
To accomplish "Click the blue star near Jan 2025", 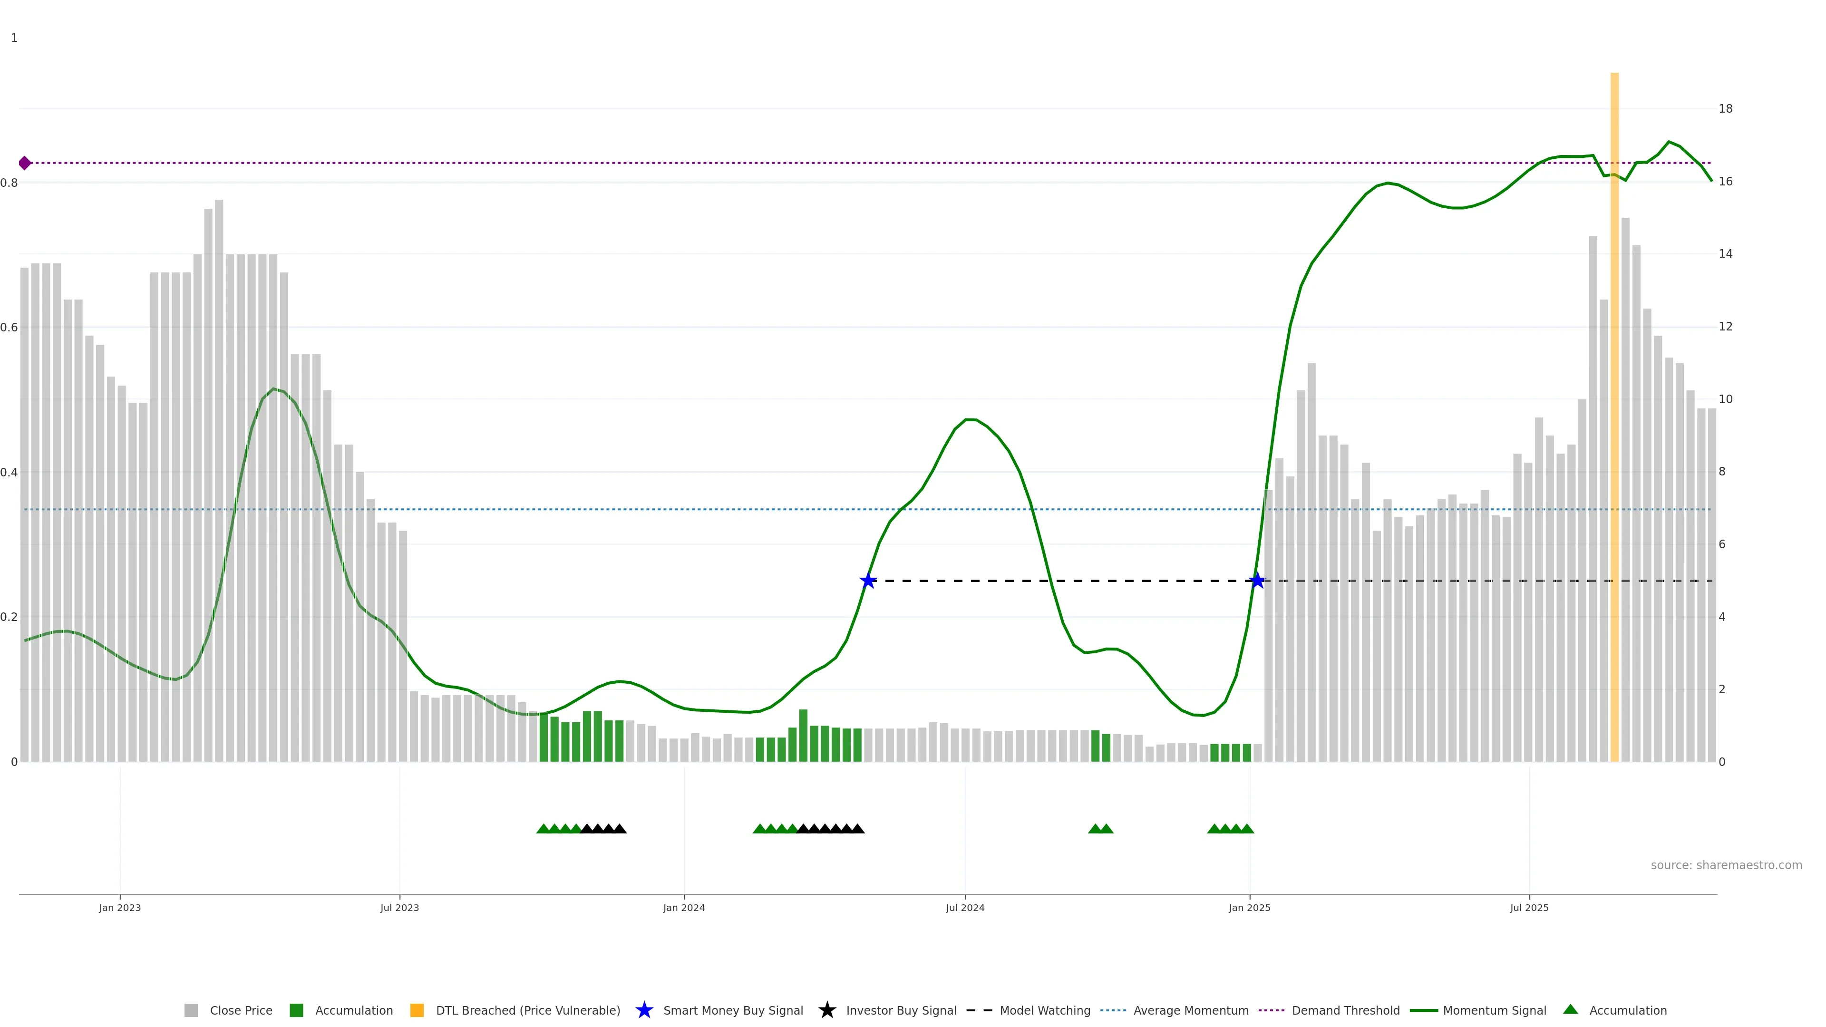I will click(1257, 581).
